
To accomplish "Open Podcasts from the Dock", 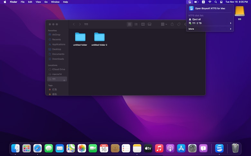I will (x=170, y=148).
